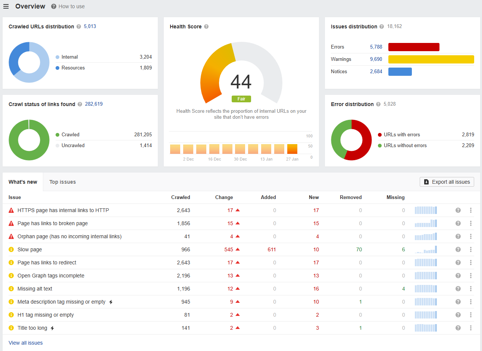This screenshot has width=482, height=351.
Task: Open the Title too long issue
Action: coord(32,328)
